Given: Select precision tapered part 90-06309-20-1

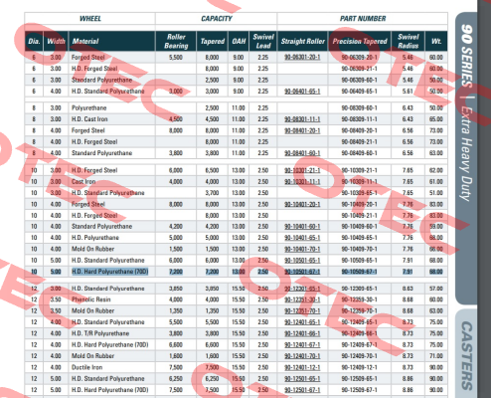Looking at the screenshot, I should coord(360,58).
